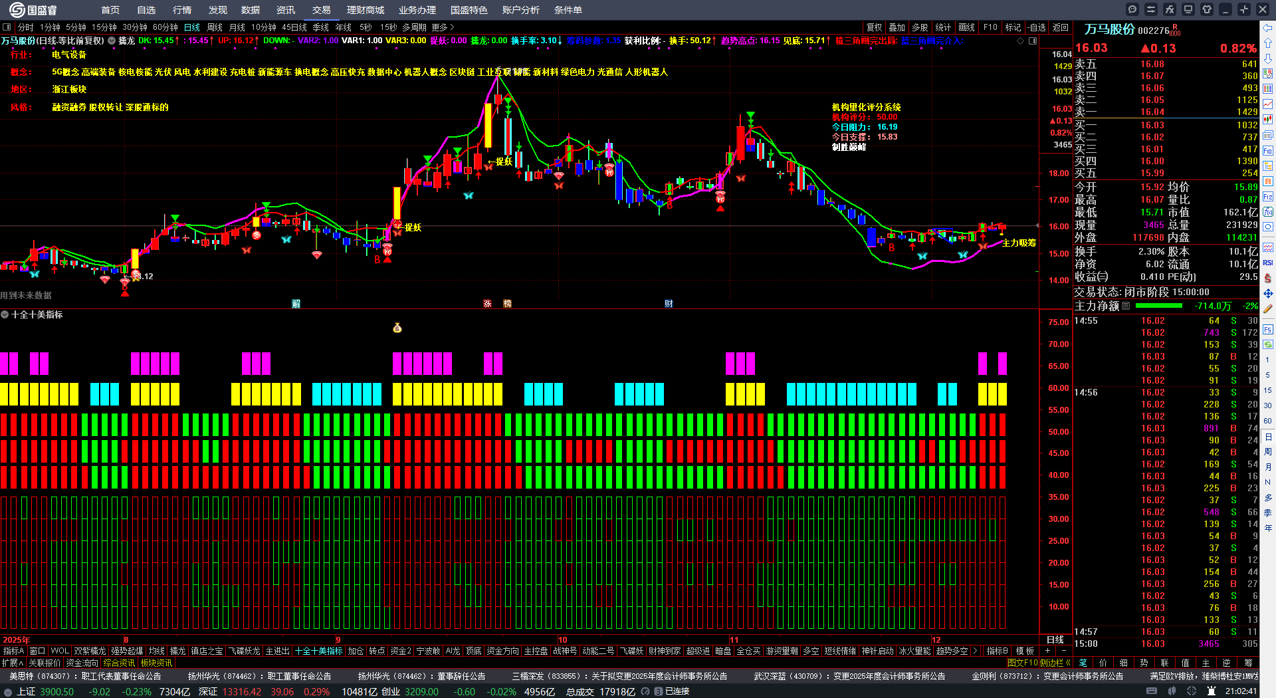Show more indicator tabs with right chevron

point(975,651)
